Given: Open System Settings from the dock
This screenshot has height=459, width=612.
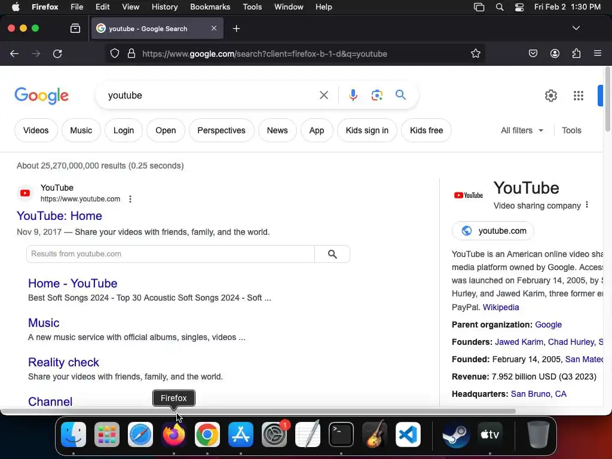Looking at the screenshot, I should (274, 434).
